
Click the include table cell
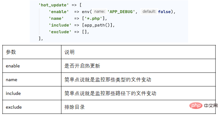[x=32, y=93]
